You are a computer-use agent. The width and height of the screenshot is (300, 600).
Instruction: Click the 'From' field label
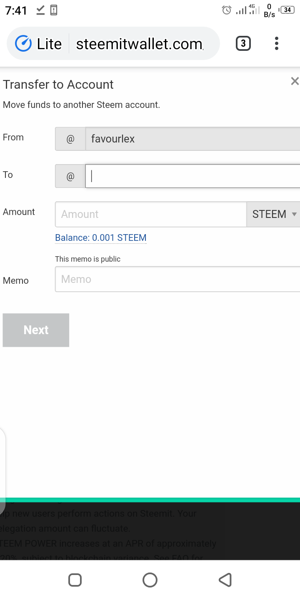13,137
